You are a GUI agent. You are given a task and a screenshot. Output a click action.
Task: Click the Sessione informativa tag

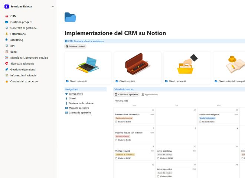pos(124,118)
